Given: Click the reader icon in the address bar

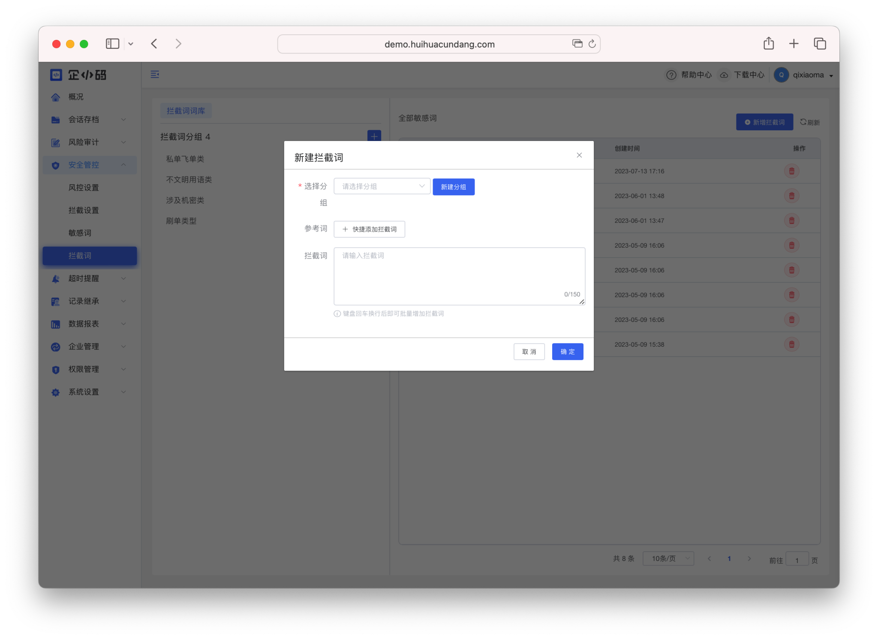Looking at the screenshot, I should click(x=577, y=44).
